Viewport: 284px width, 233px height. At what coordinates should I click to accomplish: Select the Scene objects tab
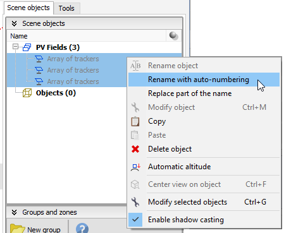[28, 8]
